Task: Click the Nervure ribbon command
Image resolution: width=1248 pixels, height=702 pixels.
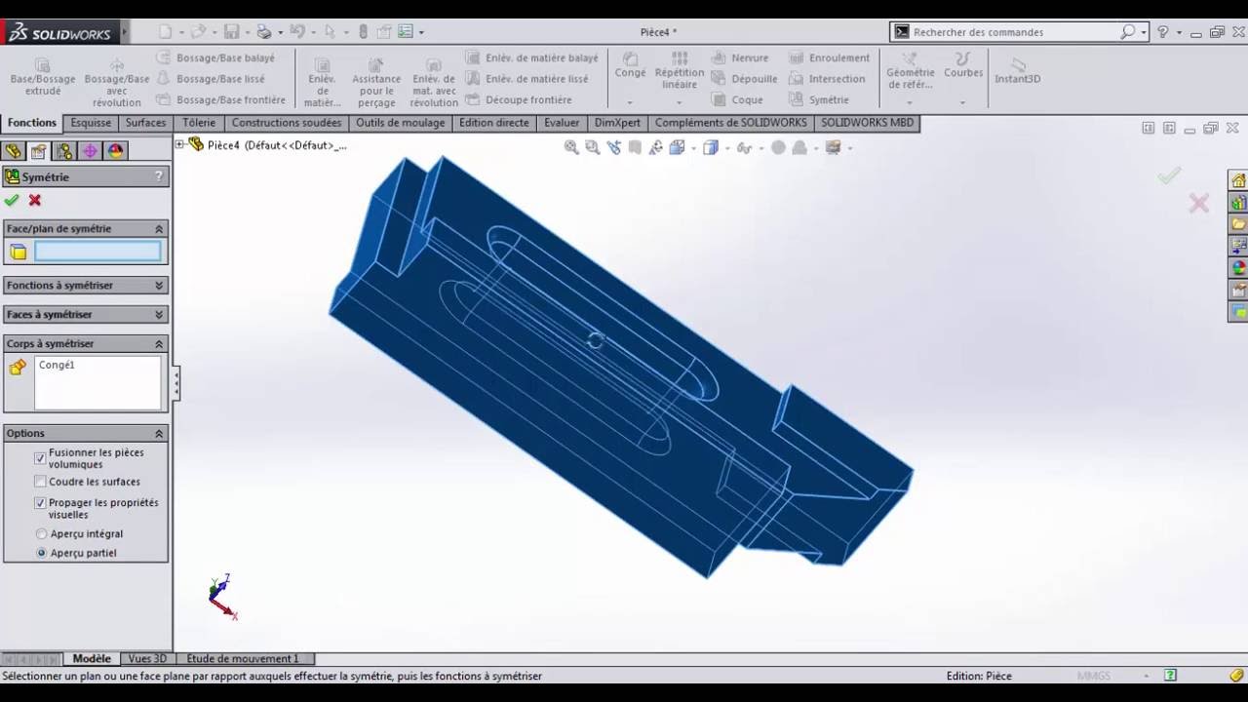Action: 740,58
